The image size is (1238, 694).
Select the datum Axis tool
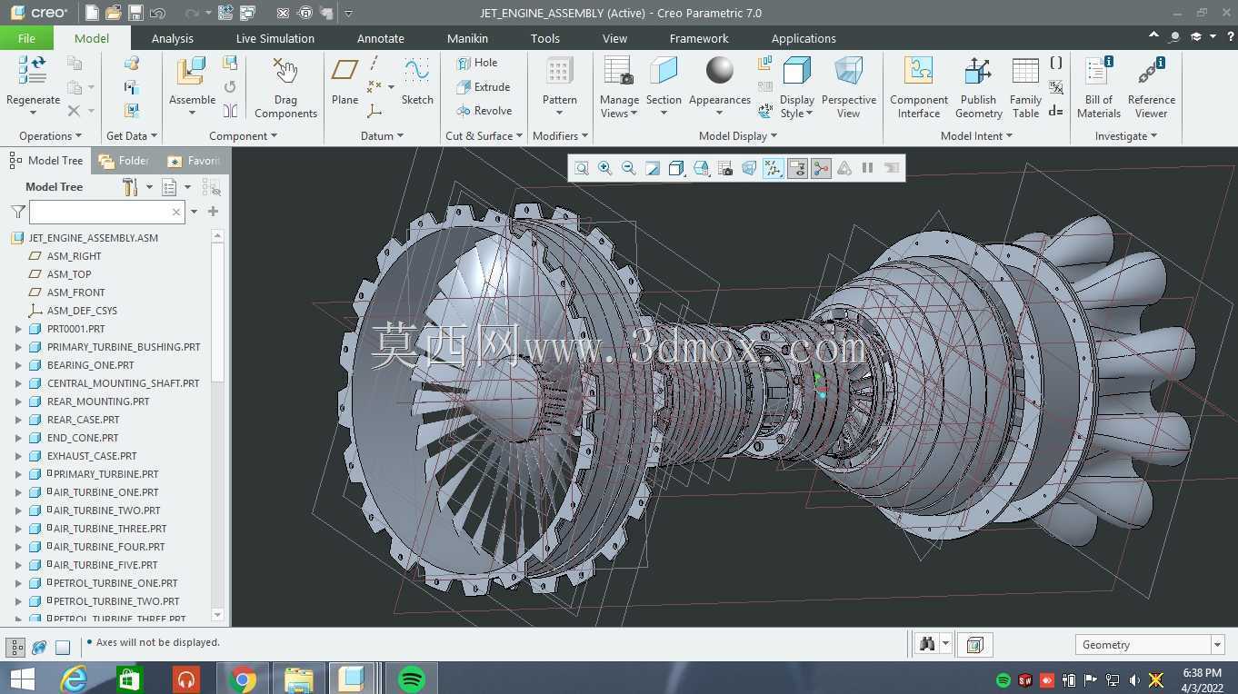374,64
